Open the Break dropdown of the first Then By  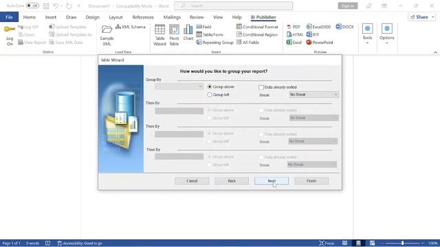coord(313,118)
